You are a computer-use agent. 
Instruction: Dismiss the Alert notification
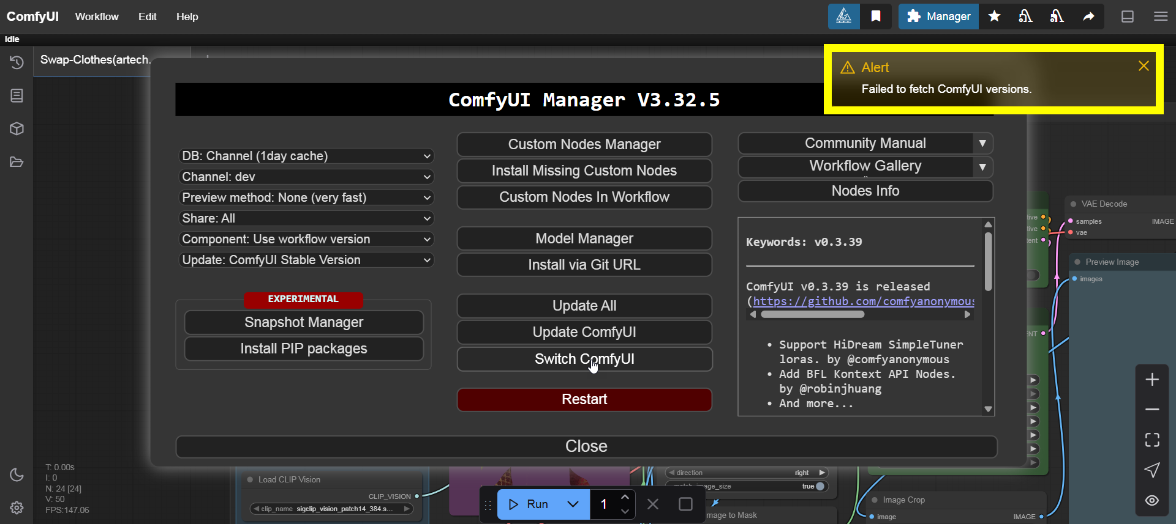coord(1143,66)
